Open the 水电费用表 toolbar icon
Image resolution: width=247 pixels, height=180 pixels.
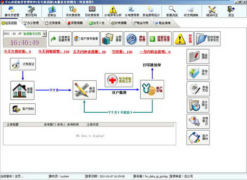coord(132,11)
